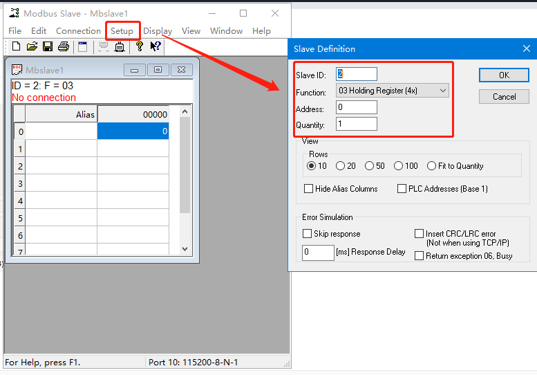537x375 pixels.
Task: Click the context help pointer icon
Action: 156,46
